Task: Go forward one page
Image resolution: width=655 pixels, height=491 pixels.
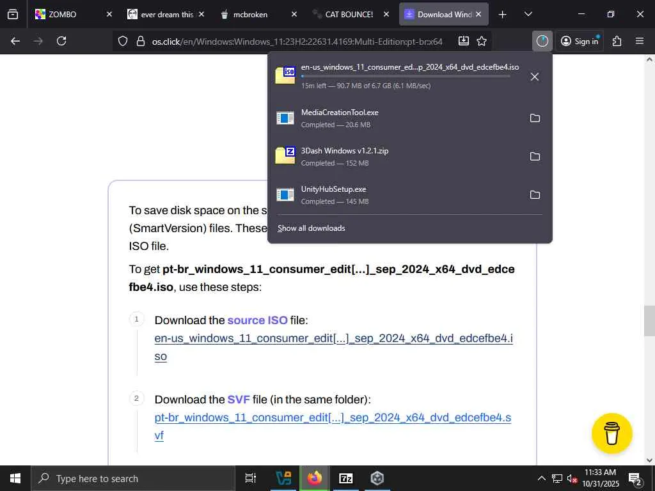Action: (x=38, y=41)
